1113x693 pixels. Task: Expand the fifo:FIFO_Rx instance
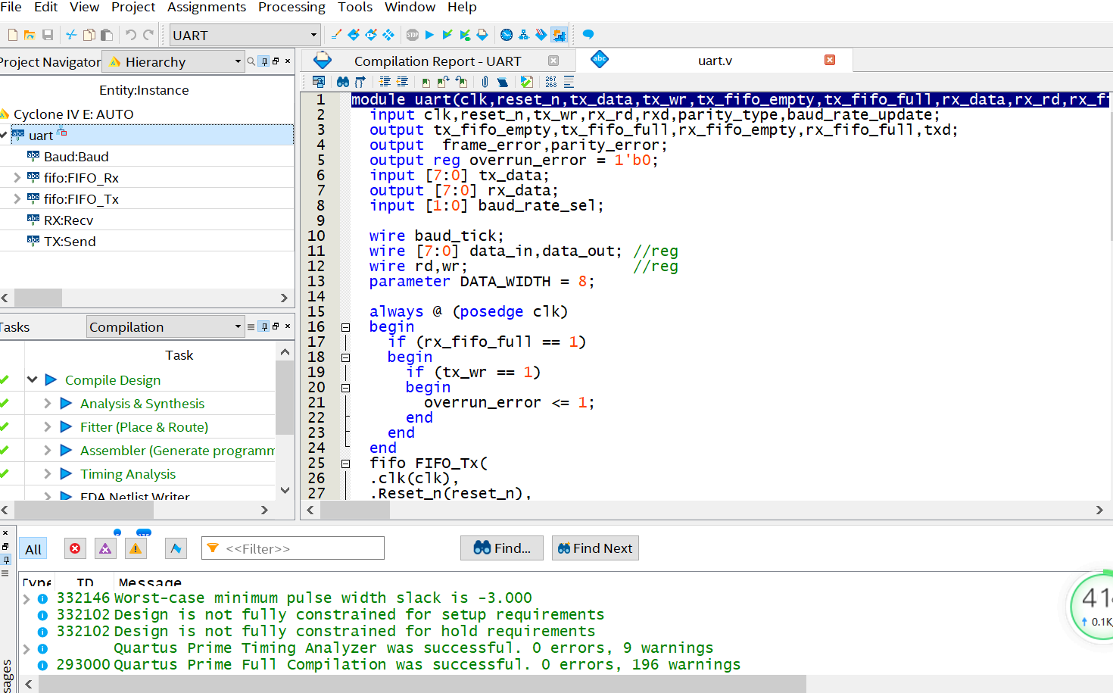coord(17,178)
